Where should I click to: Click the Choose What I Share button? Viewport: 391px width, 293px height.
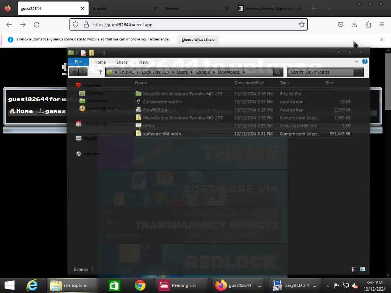click(x=198, y=40)
